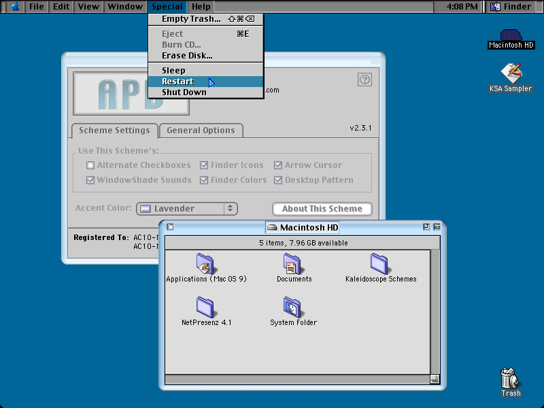Click the Macintosh HD window close box

click(170, 226)
